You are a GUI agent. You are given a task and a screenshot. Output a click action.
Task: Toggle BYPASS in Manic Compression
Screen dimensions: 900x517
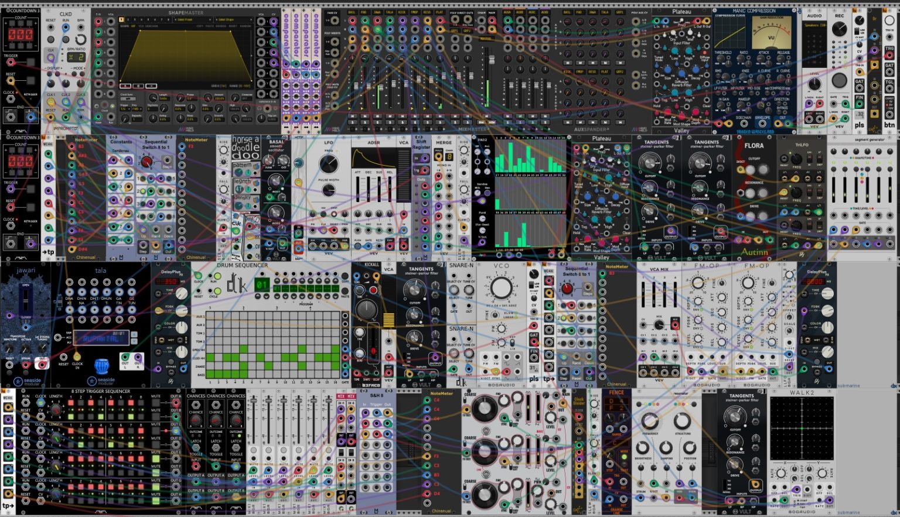pyautogui.click(x=779, y=112)
